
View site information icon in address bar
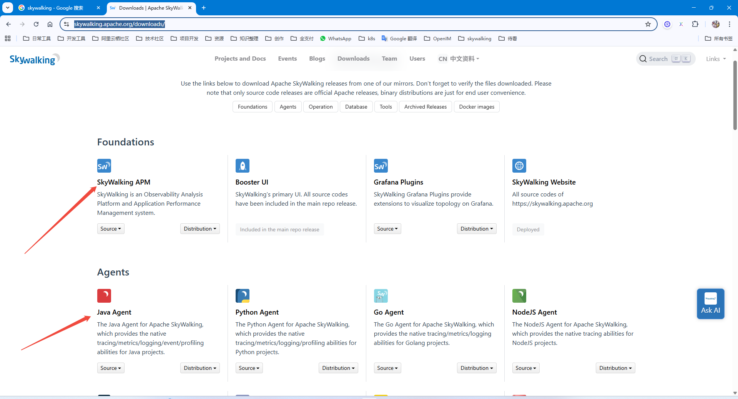(x=66, y=24)
